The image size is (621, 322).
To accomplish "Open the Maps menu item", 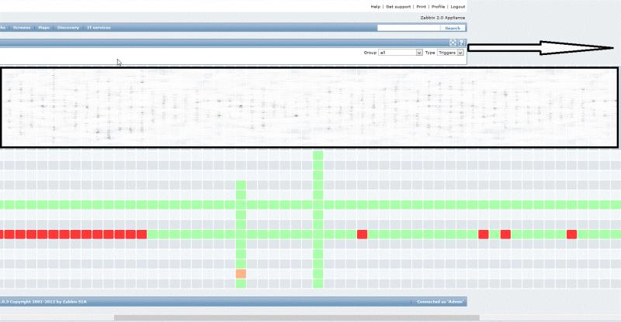I will (x=44, y=28).
